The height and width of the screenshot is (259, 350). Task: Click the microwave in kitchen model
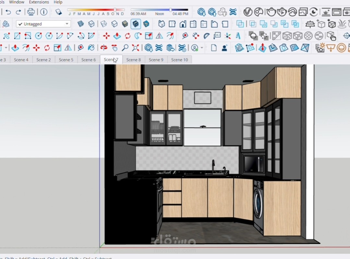click(x=254, y=164)
